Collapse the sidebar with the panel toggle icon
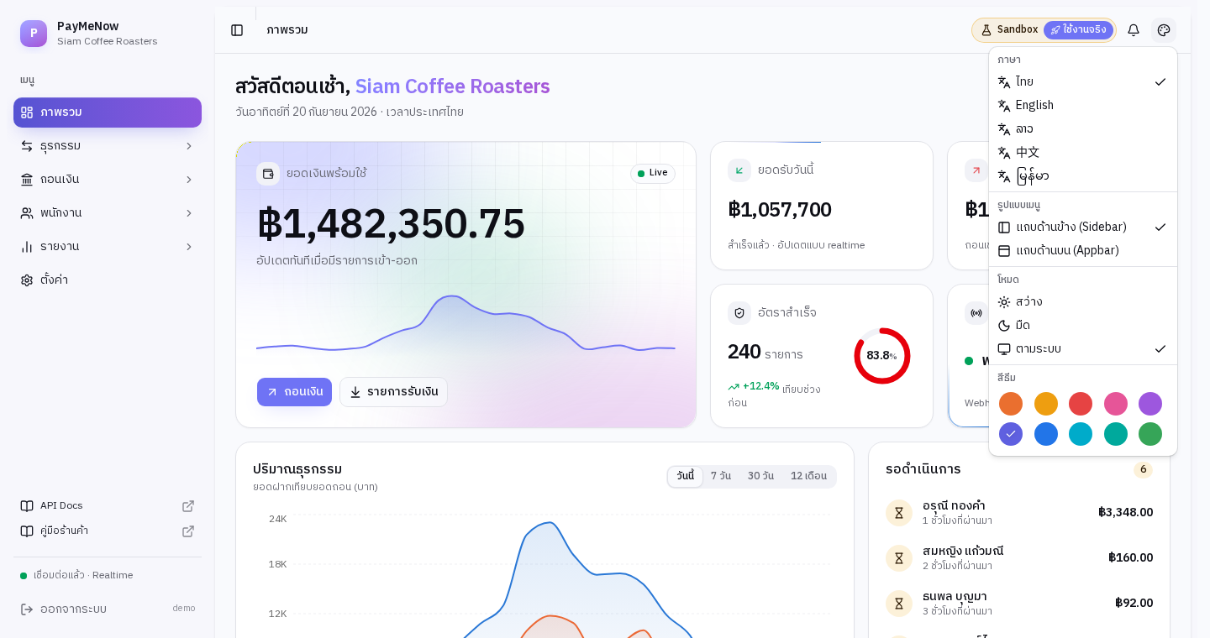Image resolution: width=1210 pixels, height=638 pixels. [x=237, y=30]
